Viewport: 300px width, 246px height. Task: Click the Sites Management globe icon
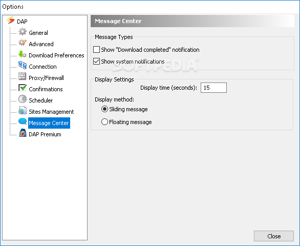[x=23, y=111]
